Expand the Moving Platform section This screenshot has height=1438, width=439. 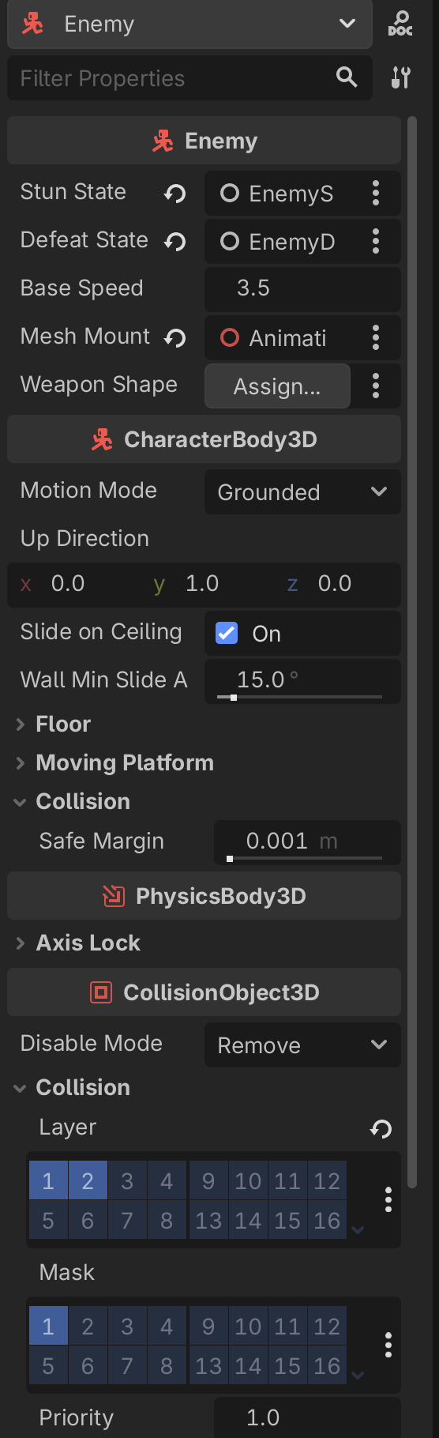point(115,762)
